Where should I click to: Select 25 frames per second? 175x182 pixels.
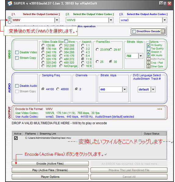pyautogui.click(x=97, y=62)
